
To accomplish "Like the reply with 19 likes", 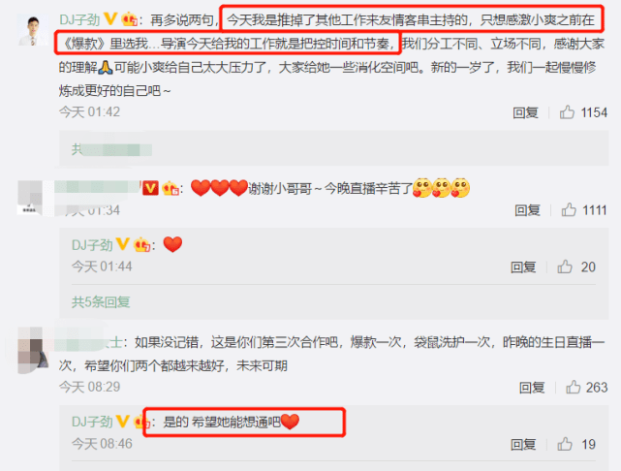I will (x=565, y=444).
